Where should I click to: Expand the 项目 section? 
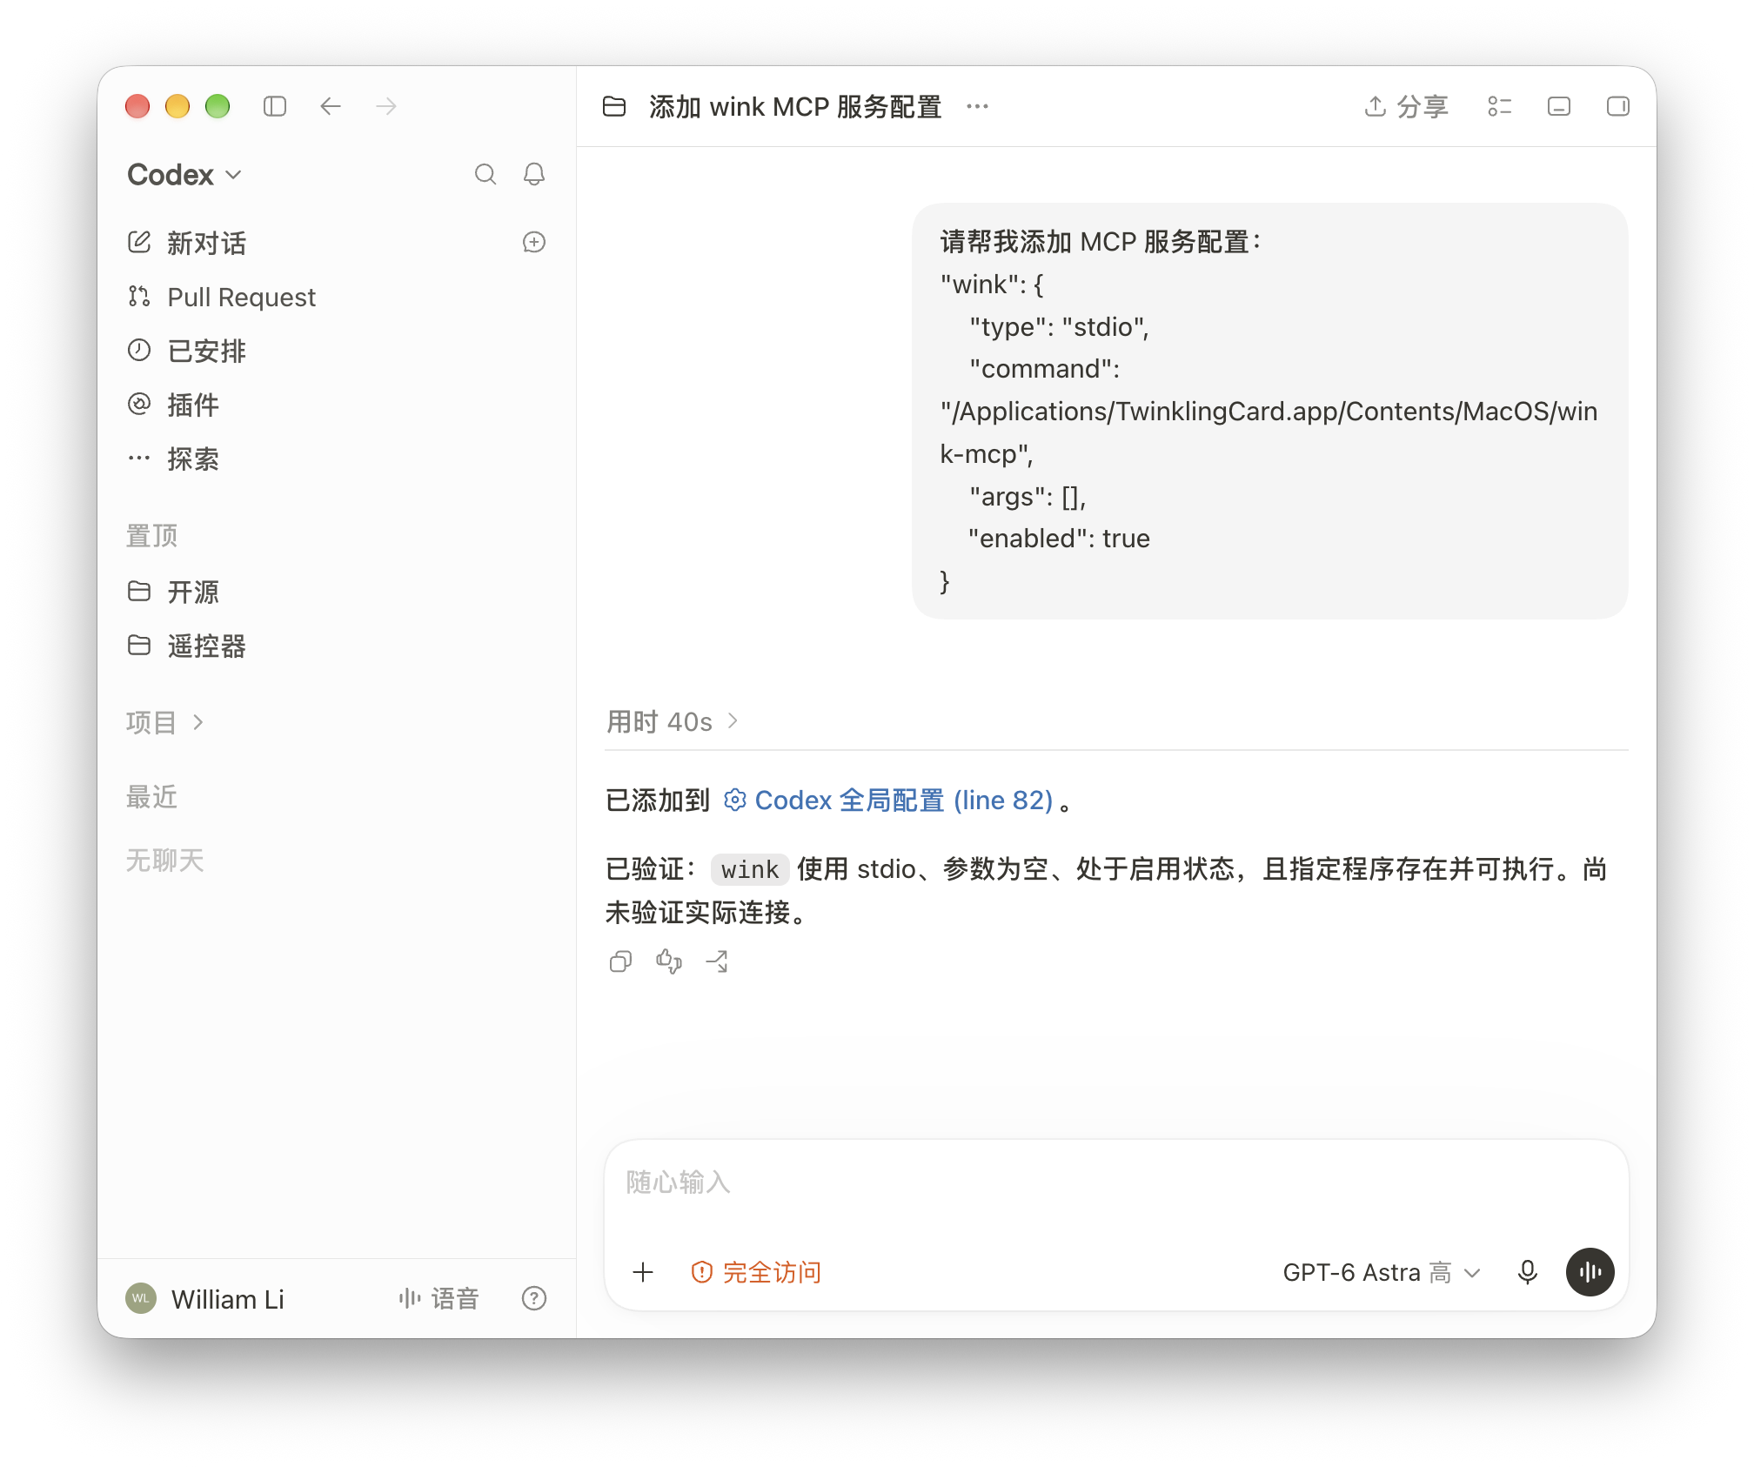click(x=165, y=722)
